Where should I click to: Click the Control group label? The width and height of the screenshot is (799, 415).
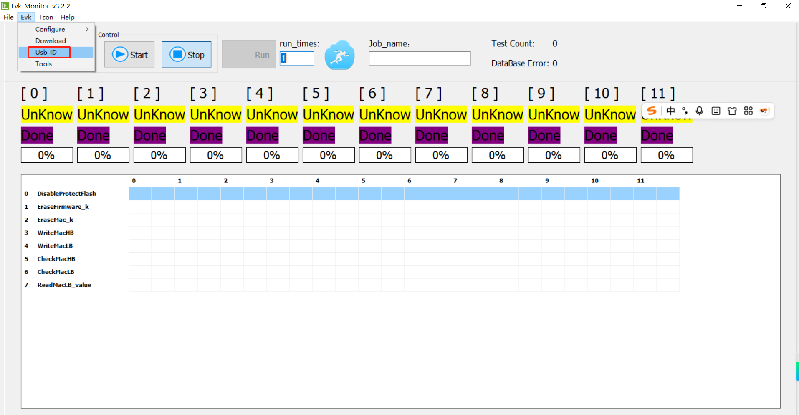109,35
